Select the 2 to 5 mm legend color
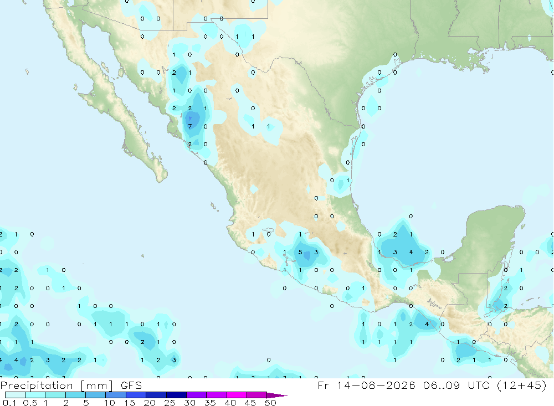554x406 pixels. click(75, 395)
